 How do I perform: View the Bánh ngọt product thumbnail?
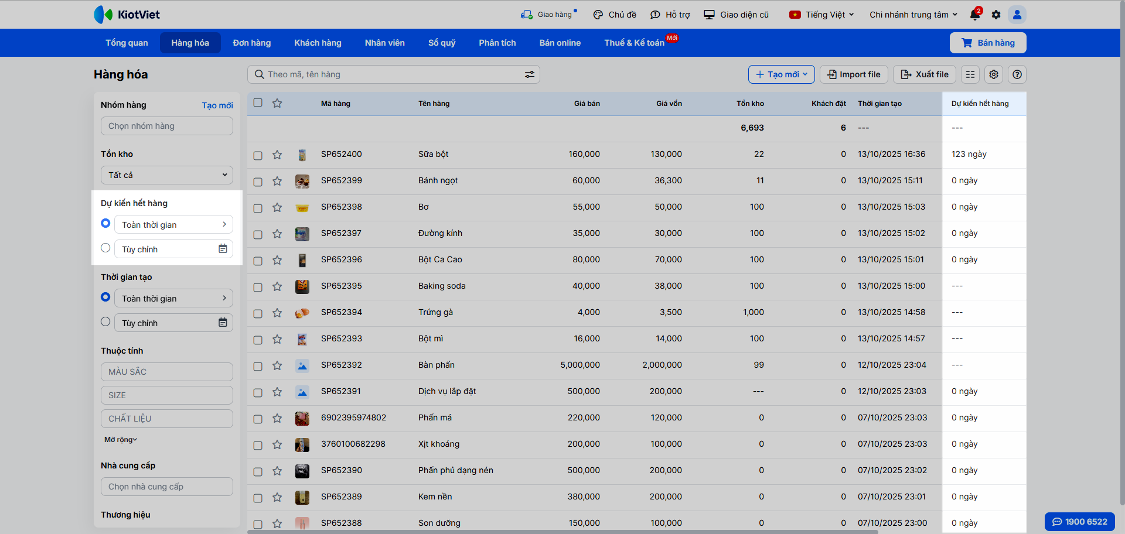[302, 181]
